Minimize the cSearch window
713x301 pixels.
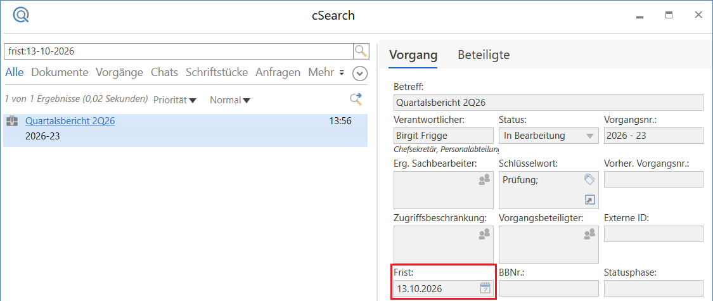coord(640,16)
